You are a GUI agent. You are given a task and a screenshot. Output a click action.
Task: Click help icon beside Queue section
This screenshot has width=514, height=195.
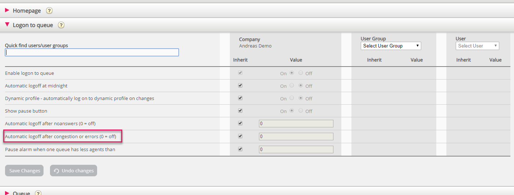pyautogui.click(x=38, y=193)
